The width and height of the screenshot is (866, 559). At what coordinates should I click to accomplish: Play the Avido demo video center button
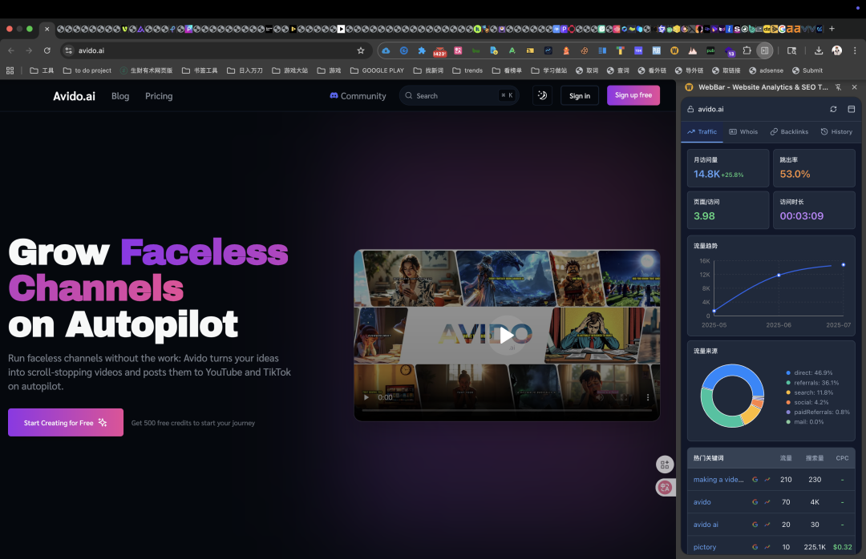507,335
